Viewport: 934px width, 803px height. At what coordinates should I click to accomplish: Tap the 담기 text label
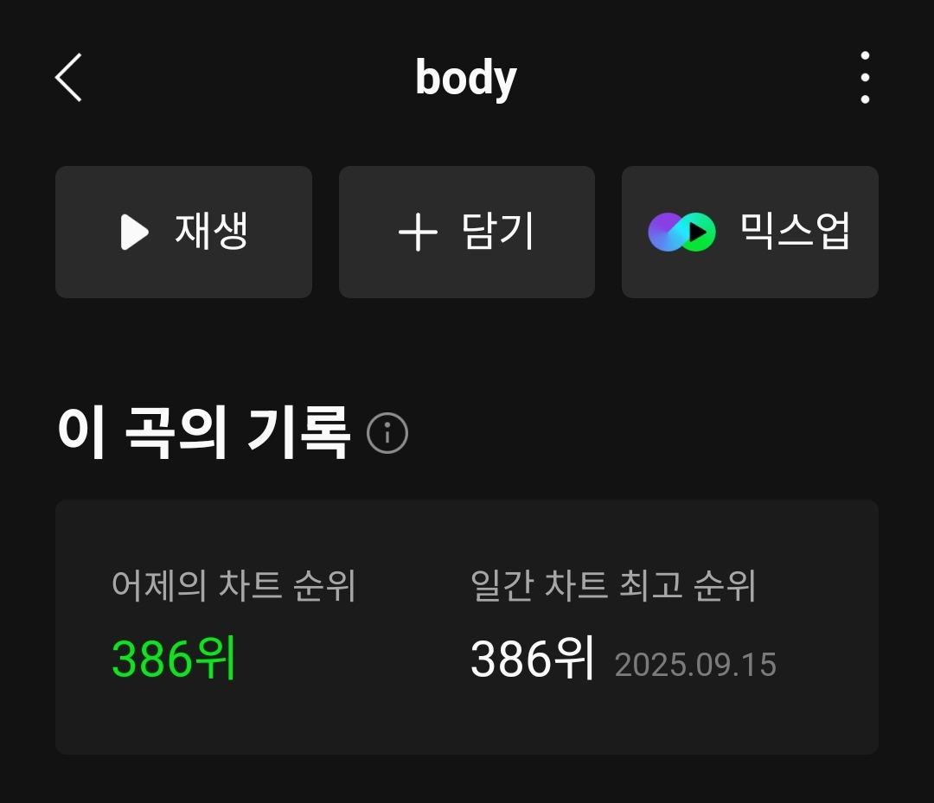pyautogui.click(x=496, y=231)
